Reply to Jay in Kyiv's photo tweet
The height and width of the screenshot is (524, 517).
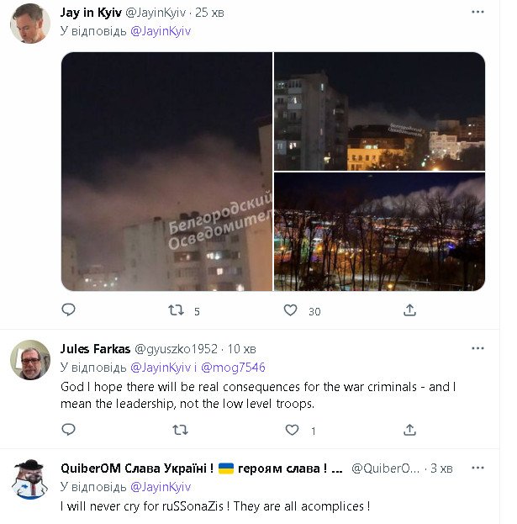pos(69,310)
